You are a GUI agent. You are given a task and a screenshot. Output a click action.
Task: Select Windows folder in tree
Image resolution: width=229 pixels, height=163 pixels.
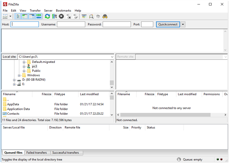33,75
